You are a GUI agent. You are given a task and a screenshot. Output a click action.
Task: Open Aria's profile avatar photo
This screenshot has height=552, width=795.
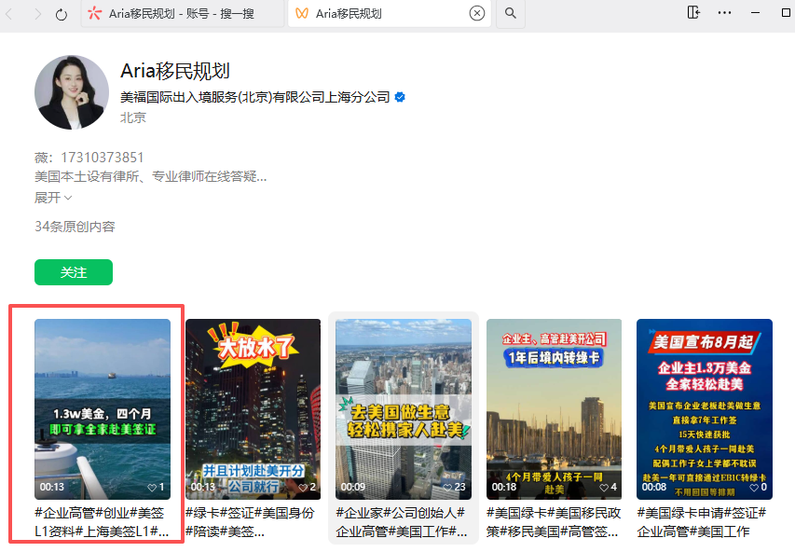pos(72,92)
